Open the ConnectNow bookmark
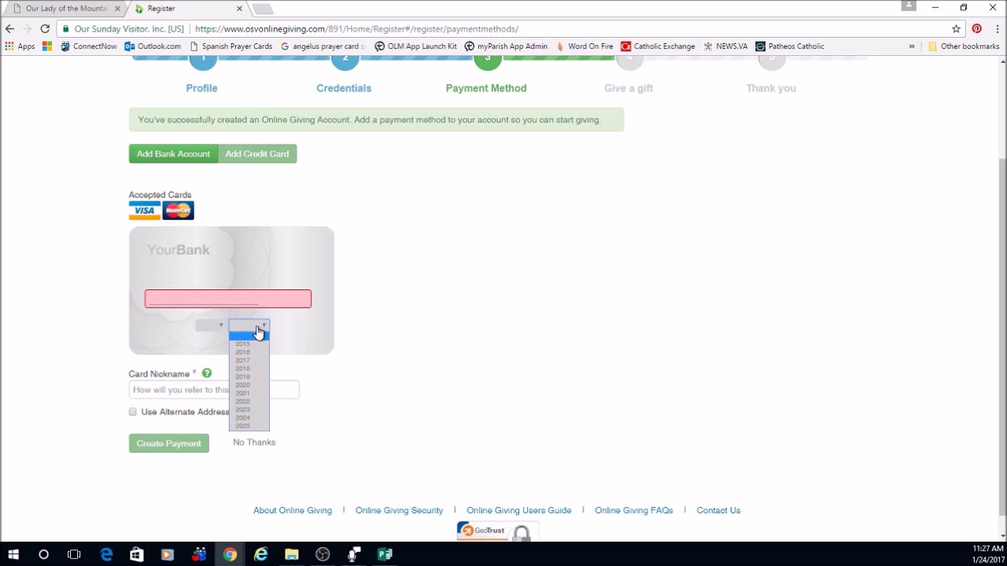The height and width of the screenshot is (566, 1007). (x=88, y=46)
